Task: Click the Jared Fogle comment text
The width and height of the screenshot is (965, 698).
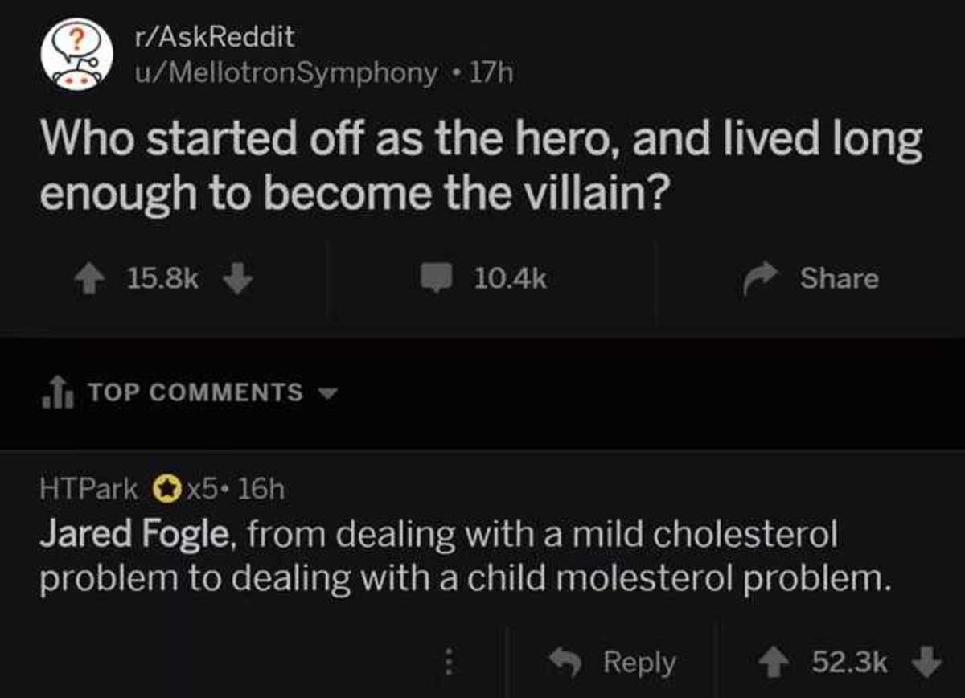Action: [x=465, y=556]
